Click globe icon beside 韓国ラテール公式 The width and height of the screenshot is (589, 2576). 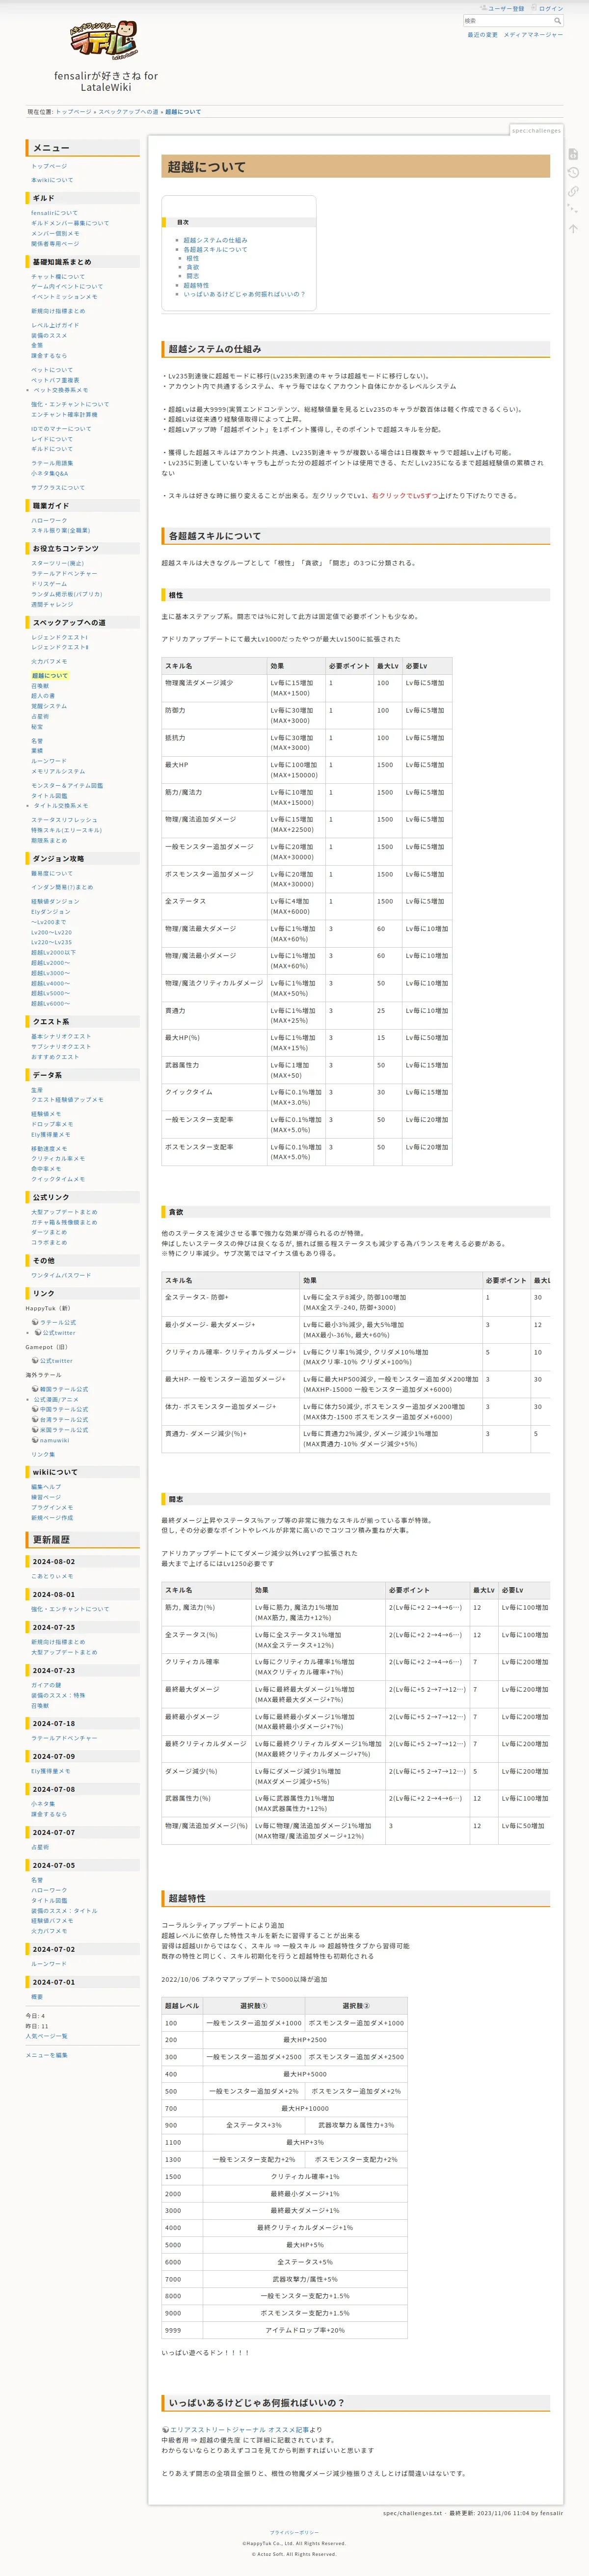pos(35,1389)
